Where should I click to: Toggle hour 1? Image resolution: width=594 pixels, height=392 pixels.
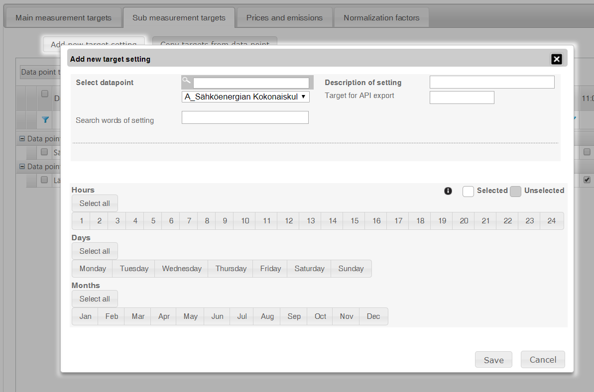(81, 220)
